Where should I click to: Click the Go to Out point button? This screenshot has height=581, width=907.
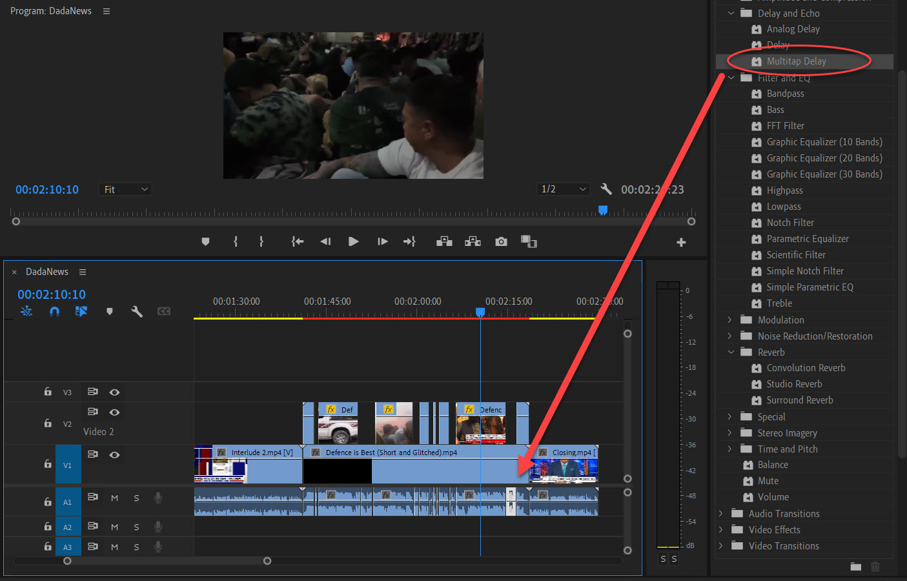(409, 241)
